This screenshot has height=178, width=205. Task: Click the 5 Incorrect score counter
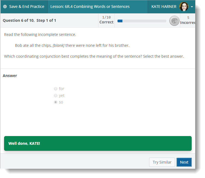[188, 20]
